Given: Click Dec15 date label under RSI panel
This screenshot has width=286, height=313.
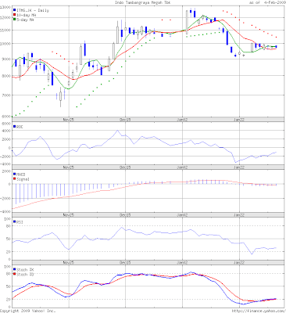Looking at the screenshot, I should point(125,262).
